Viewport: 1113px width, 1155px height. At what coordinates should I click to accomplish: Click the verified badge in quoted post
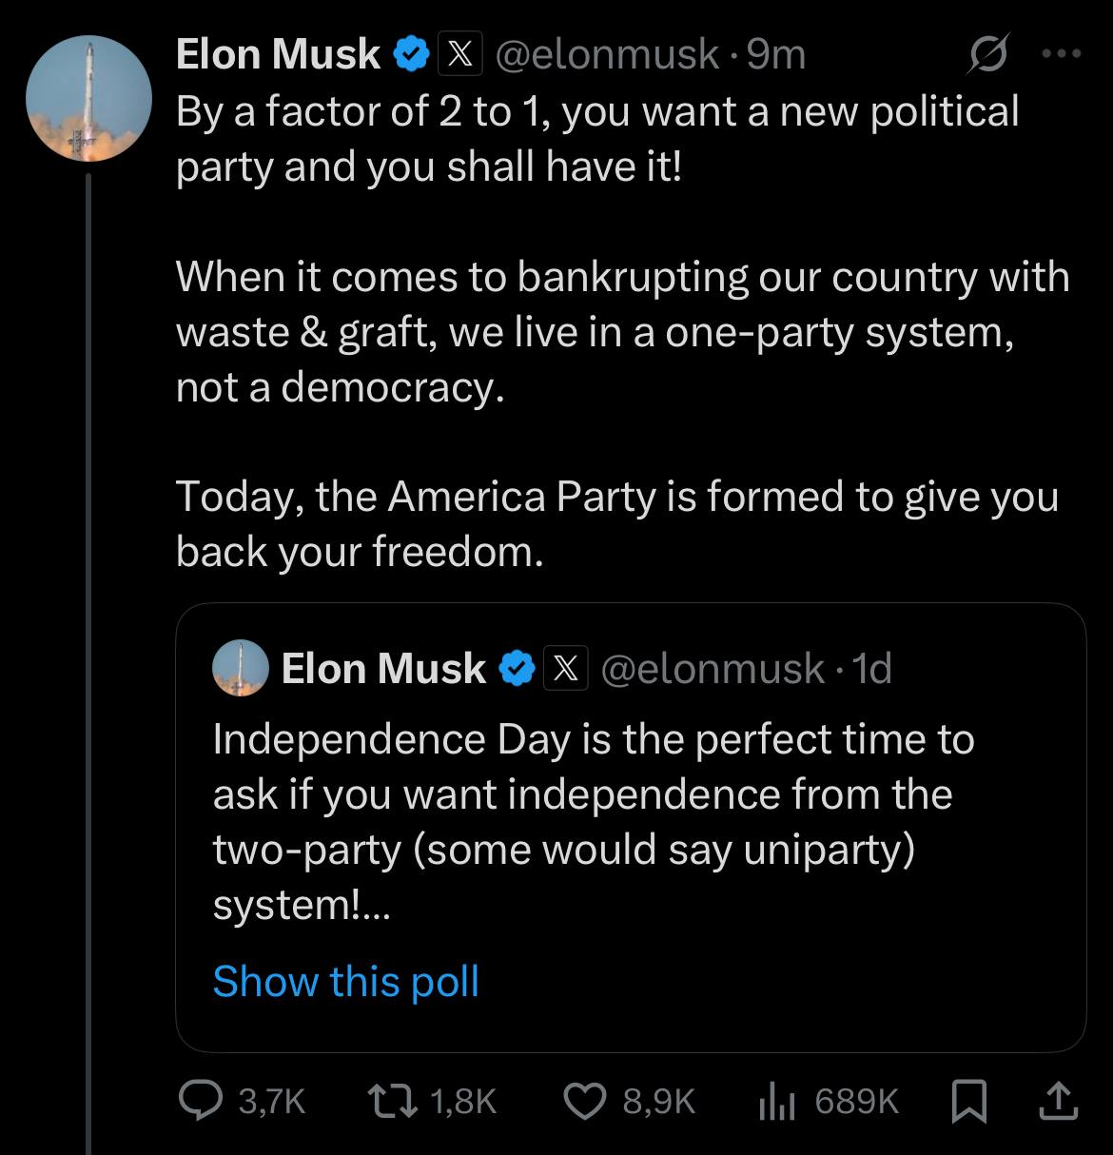pyautogui.click(x=517, y=668)
